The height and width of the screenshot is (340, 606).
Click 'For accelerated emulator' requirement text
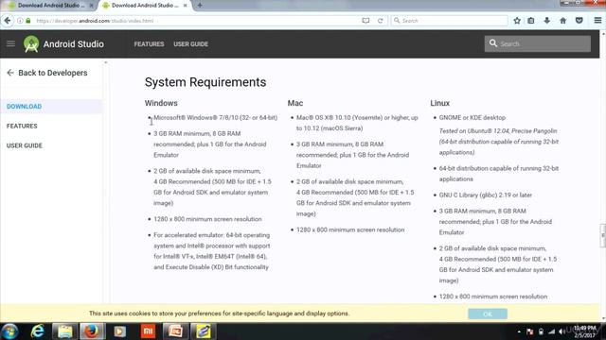[x=212, y=251]
